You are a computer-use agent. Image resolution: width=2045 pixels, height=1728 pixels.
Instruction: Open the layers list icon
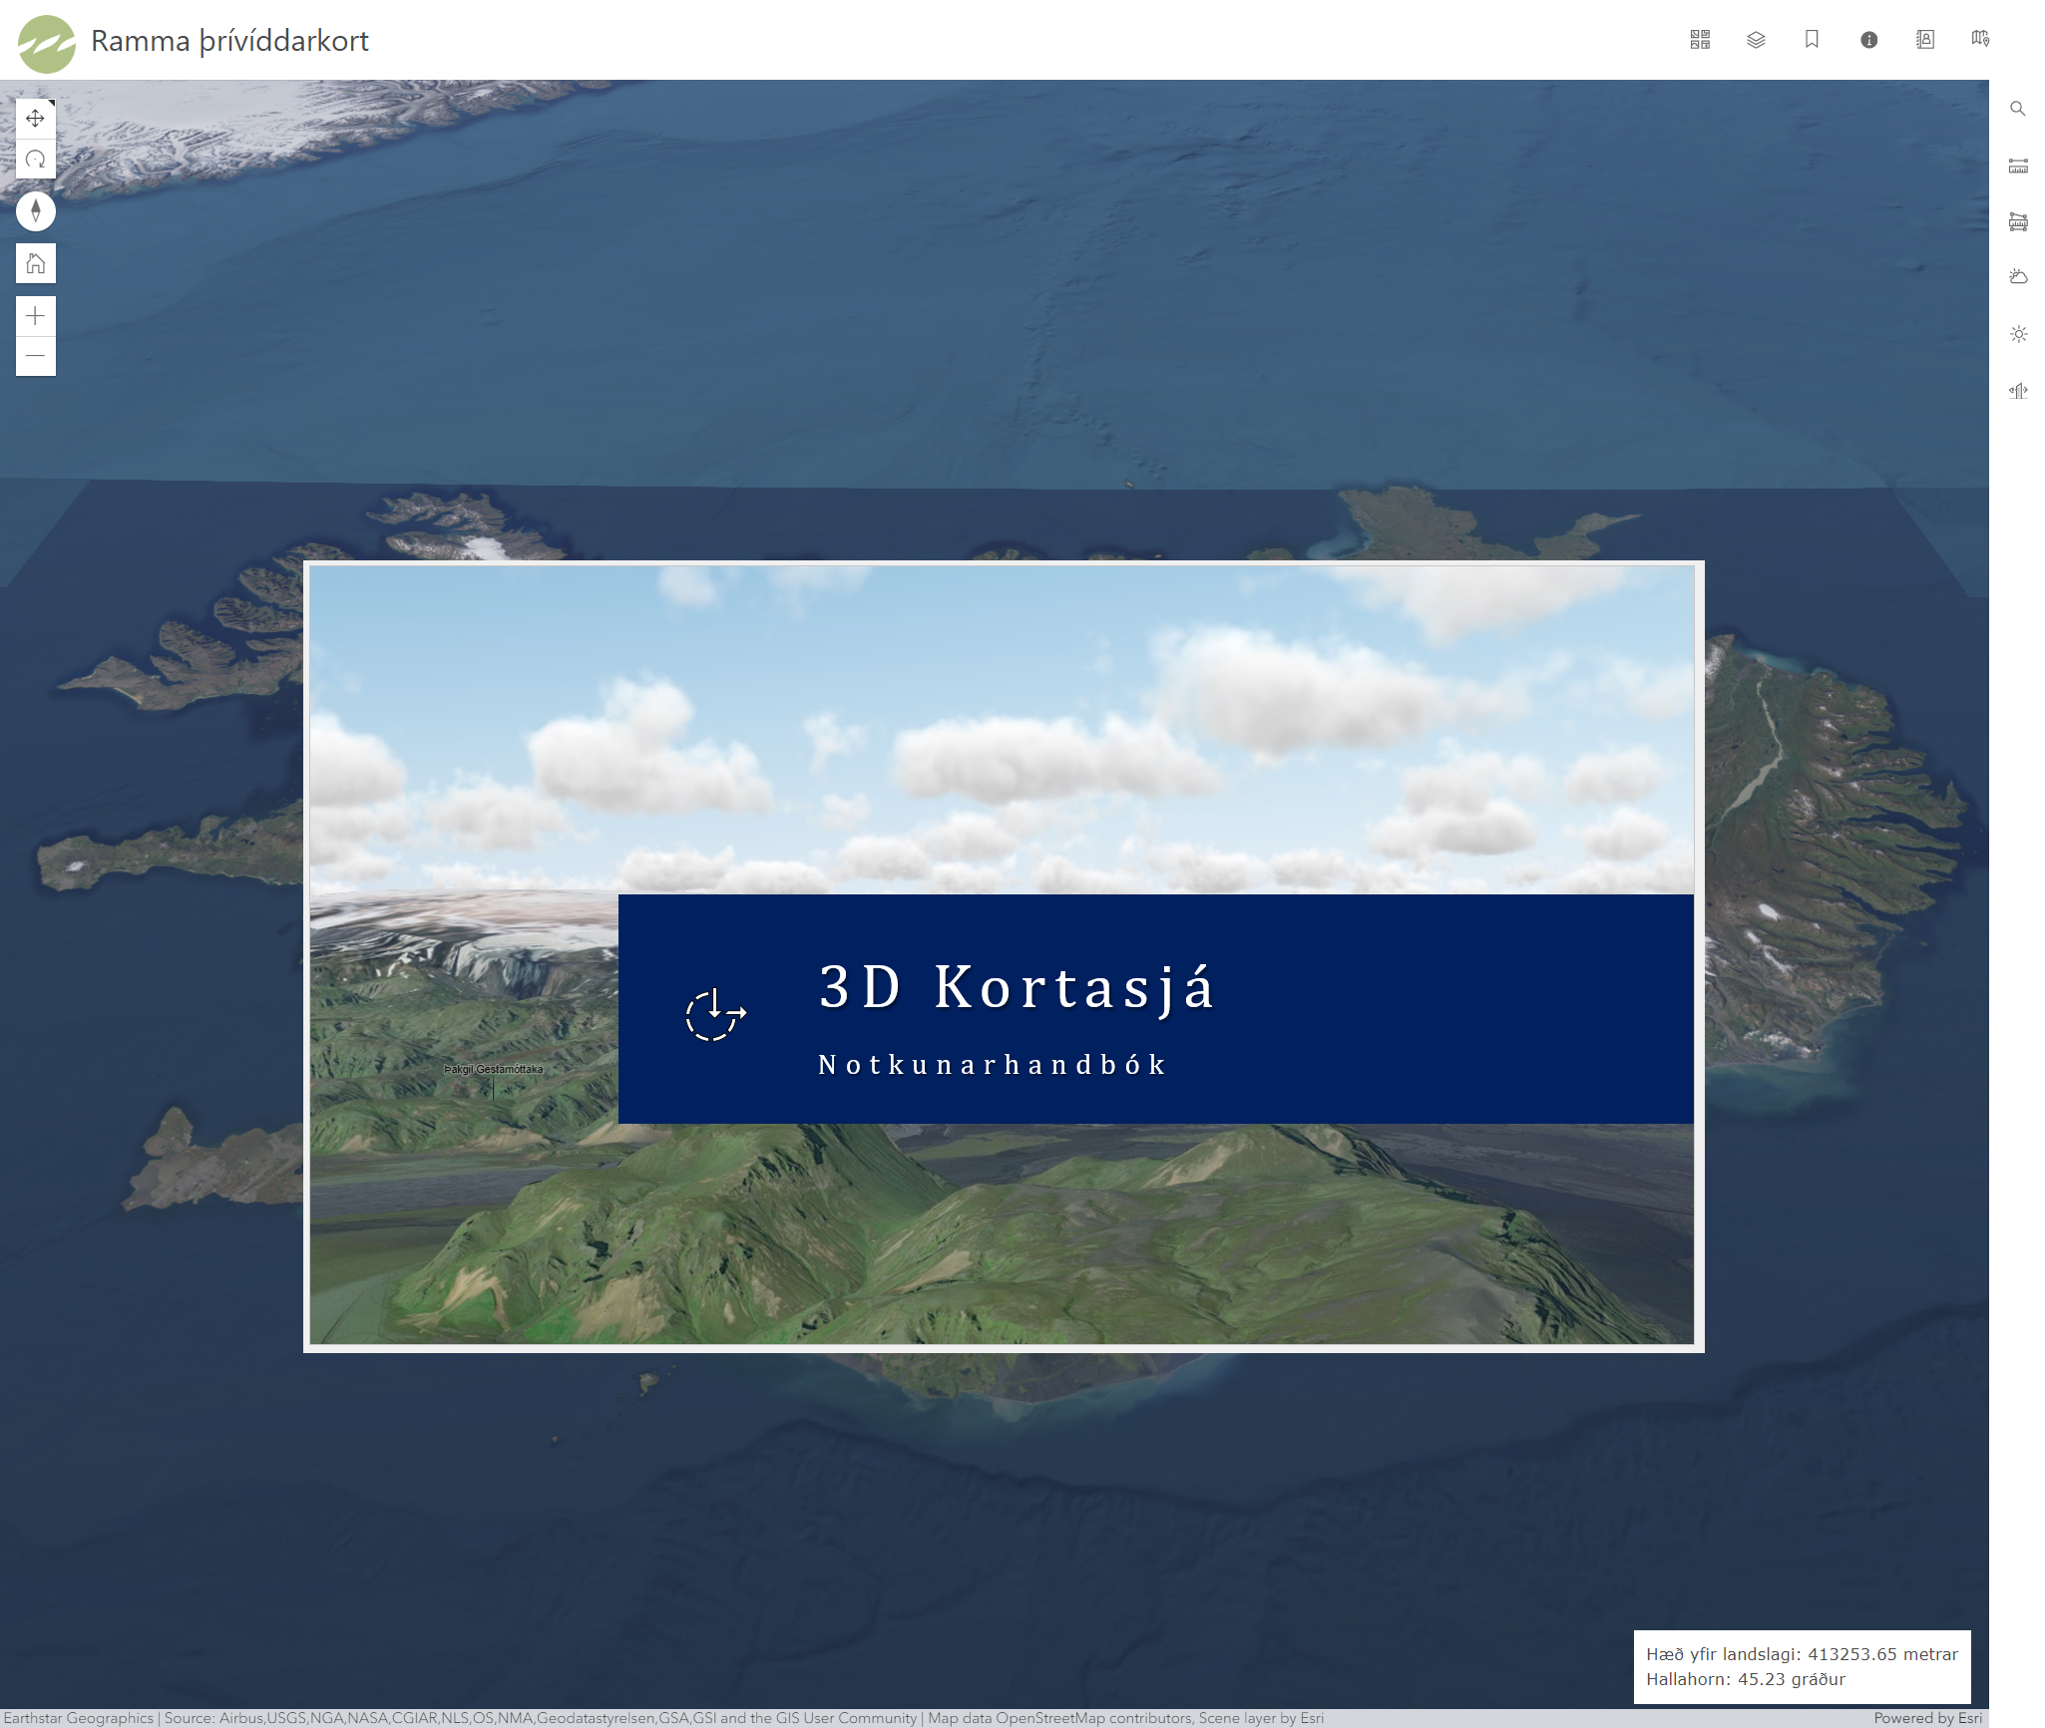(1756, 40)
